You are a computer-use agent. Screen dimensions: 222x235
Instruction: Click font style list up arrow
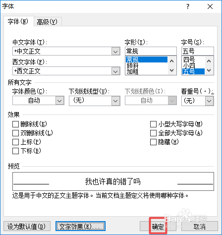(x=172, y=61)
